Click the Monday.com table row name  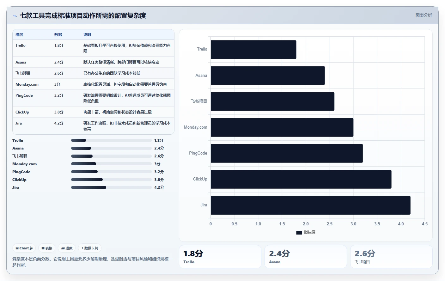click(x=27, y=84)
